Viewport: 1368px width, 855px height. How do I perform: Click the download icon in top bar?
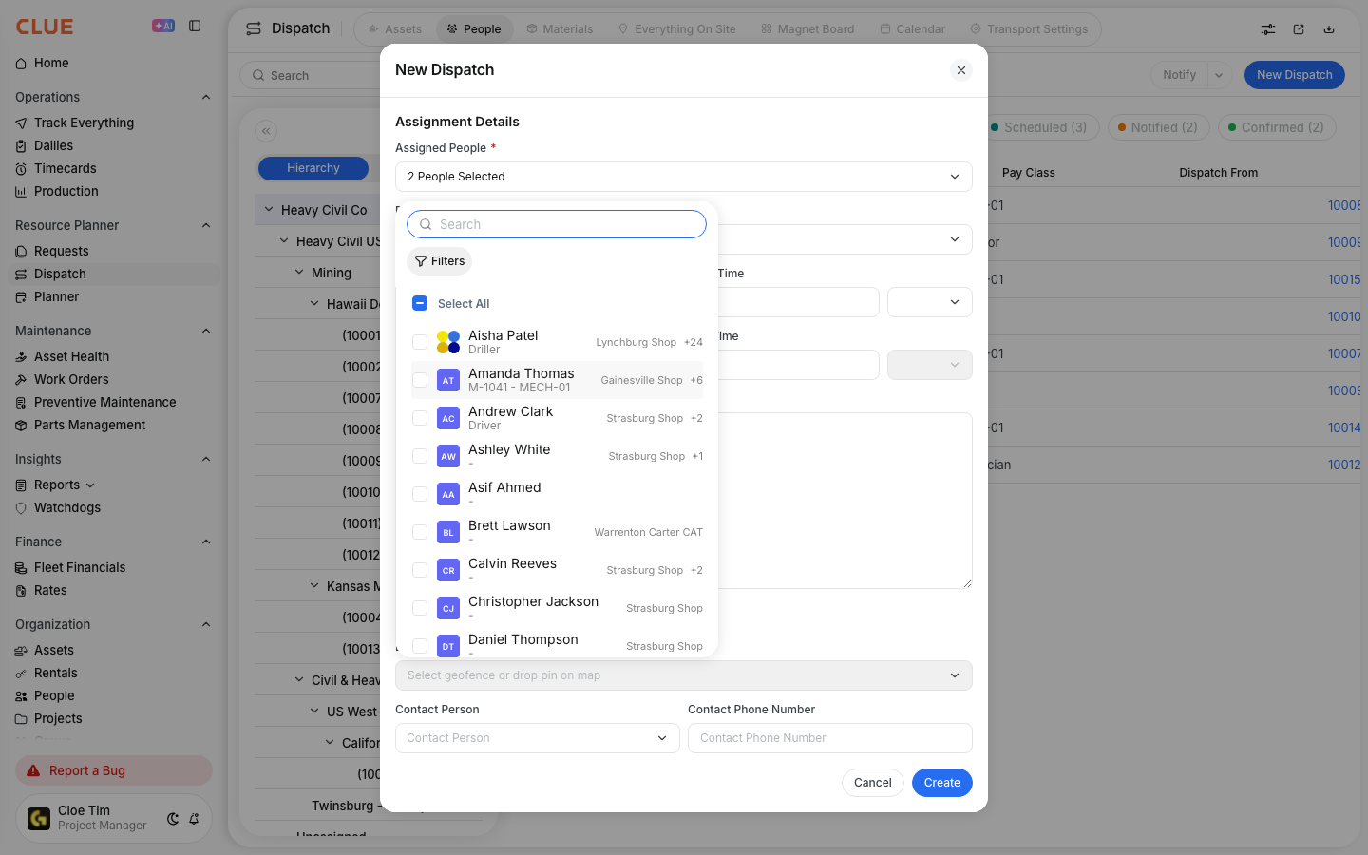(x=1329, y=29)
